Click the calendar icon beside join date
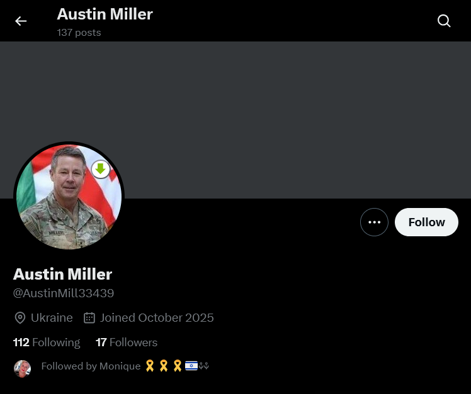Image resolution: width=471 pixels, height=394 pixels. (x=89, y=318)
